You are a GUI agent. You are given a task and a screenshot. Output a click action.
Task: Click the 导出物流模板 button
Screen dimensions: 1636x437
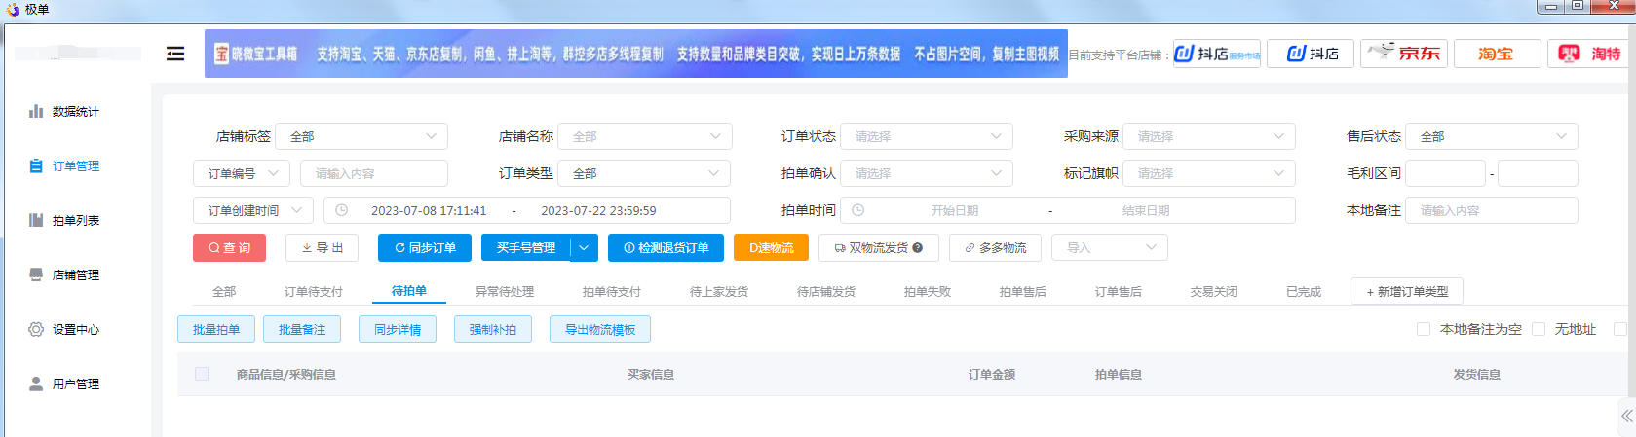point(600,330)
